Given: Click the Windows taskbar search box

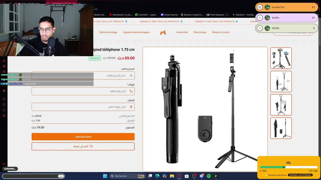Looking at the screenshot, I should click(x=128, y=176).
